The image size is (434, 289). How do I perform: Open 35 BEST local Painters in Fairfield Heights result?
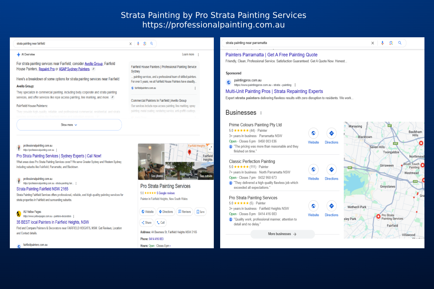point(53,222)
